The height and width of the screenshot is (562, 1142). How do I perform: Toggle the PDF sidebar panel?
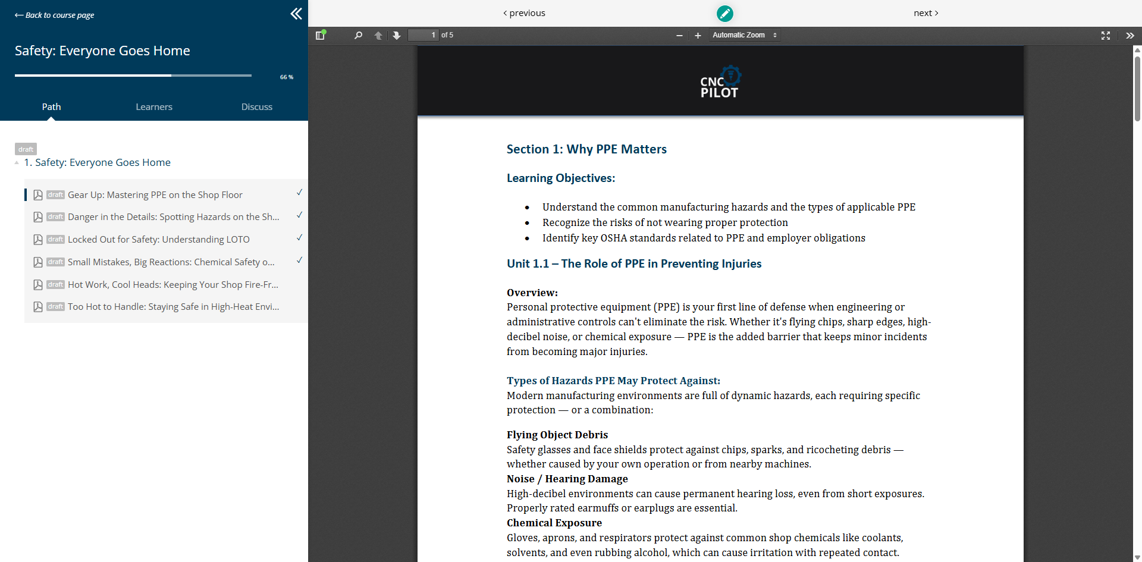(320, 36)
